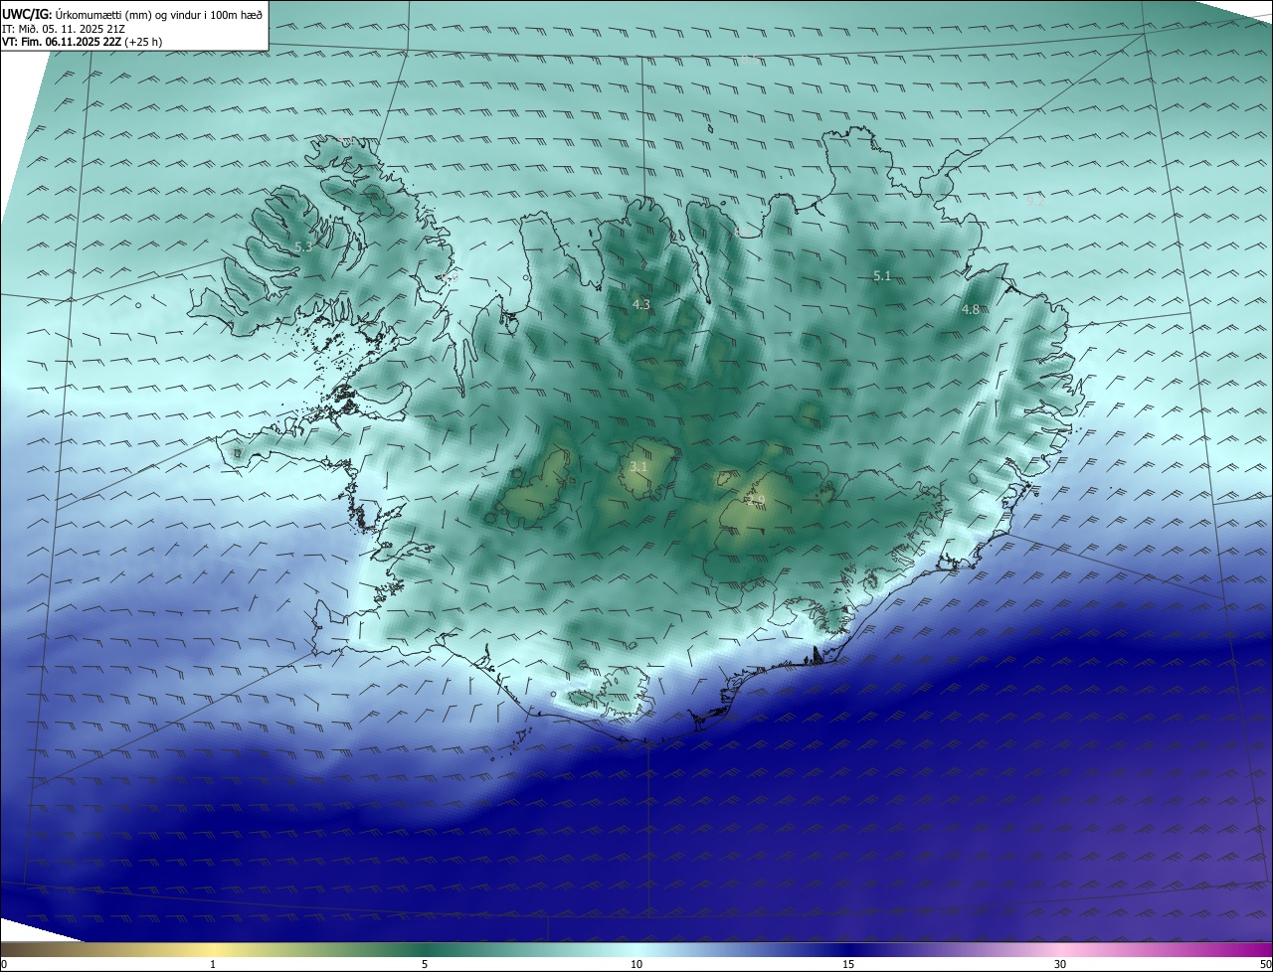Pick the pink colour bar segment above tick 30

click(x=1060, y=949)
